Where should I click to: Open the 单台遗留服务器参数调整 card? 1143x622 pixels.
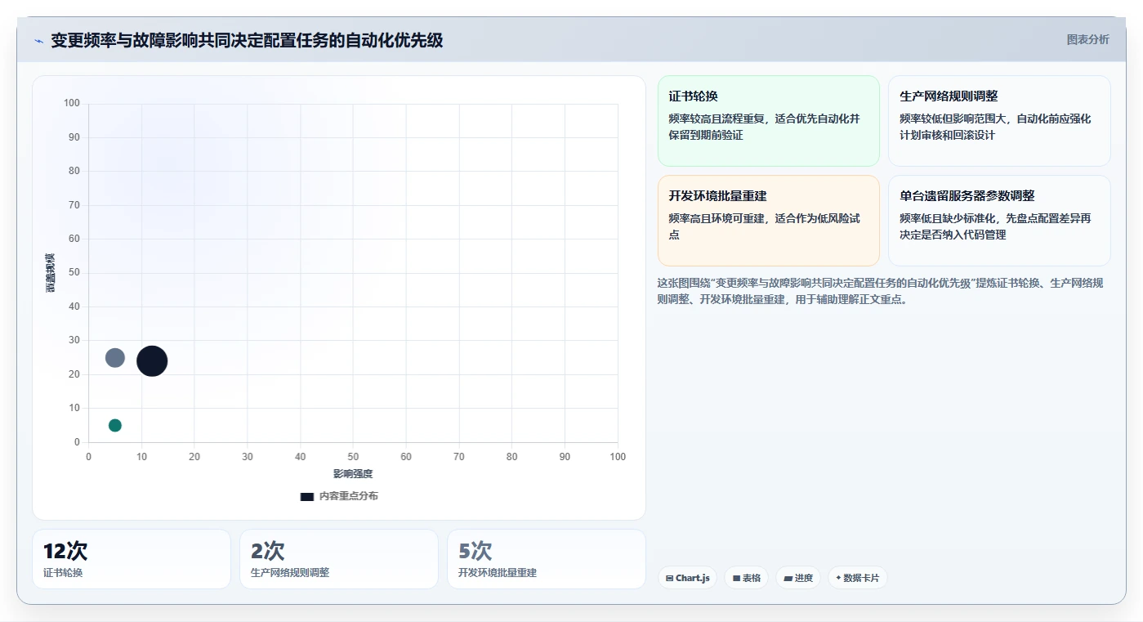pos(999,221)
